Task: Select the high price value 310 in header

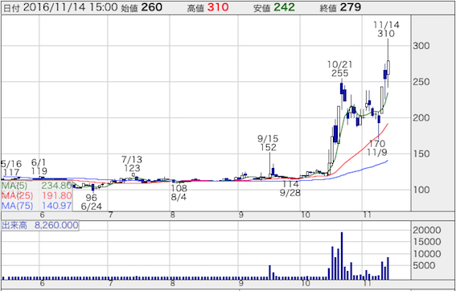Action: [x=218, y=7]
